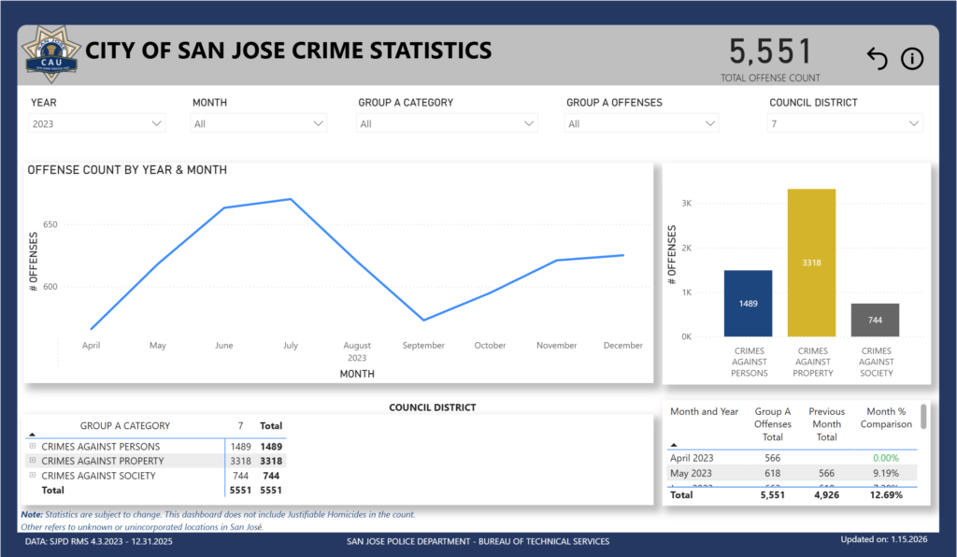The width and height of the screenshot is (957, 557).
Task: Open Council District dropdown showing 7
Action: [846, 123]
